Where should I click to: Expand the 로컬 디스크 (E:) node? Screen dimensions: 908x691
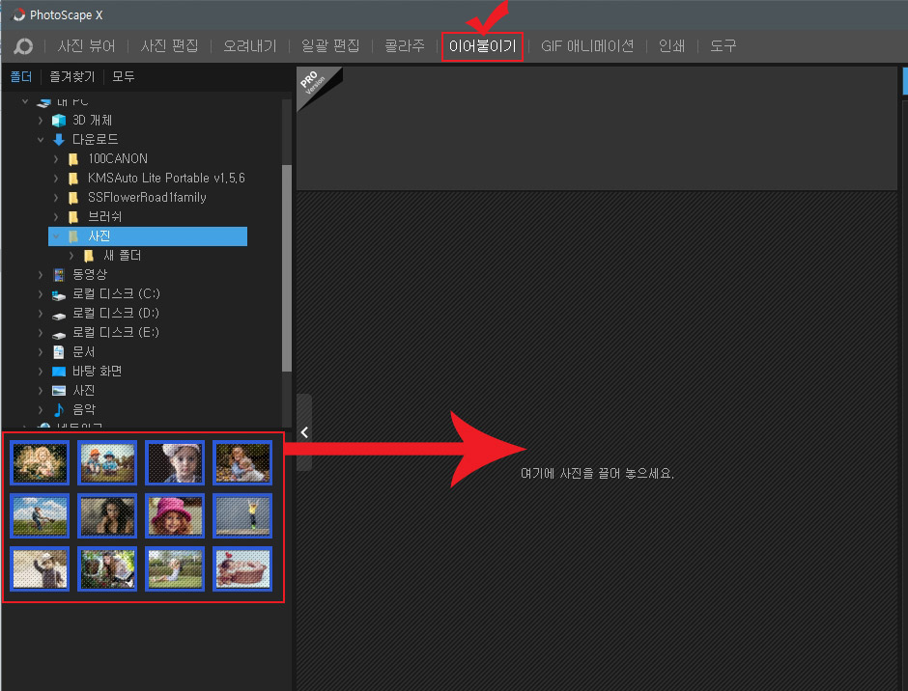(x=40, y=333)
